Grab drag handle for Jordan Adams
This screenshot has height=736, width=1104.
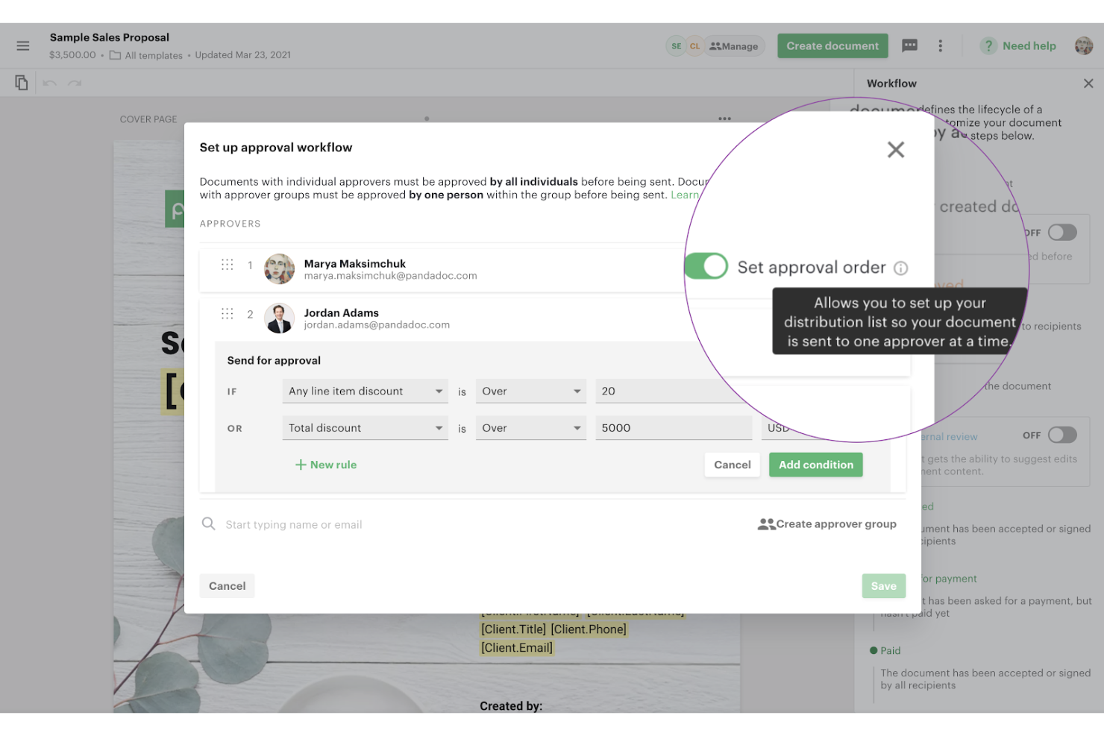[228, 314]
